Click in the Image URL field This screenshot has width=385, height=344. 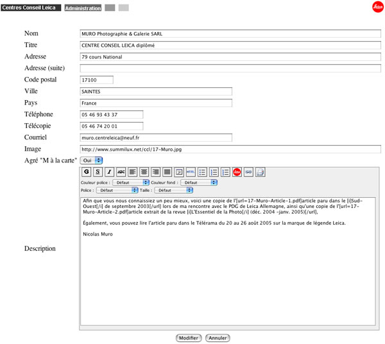230,149
